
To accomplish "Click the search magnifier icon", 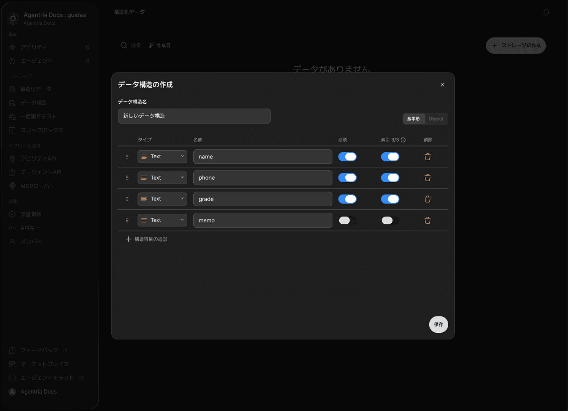I will tap(124, 45).
